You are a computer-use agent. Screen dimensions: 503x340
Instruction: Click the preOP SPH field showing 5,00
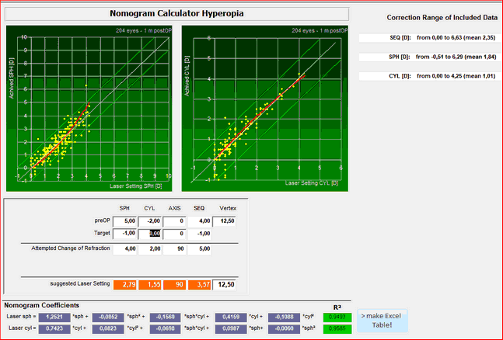124,220
